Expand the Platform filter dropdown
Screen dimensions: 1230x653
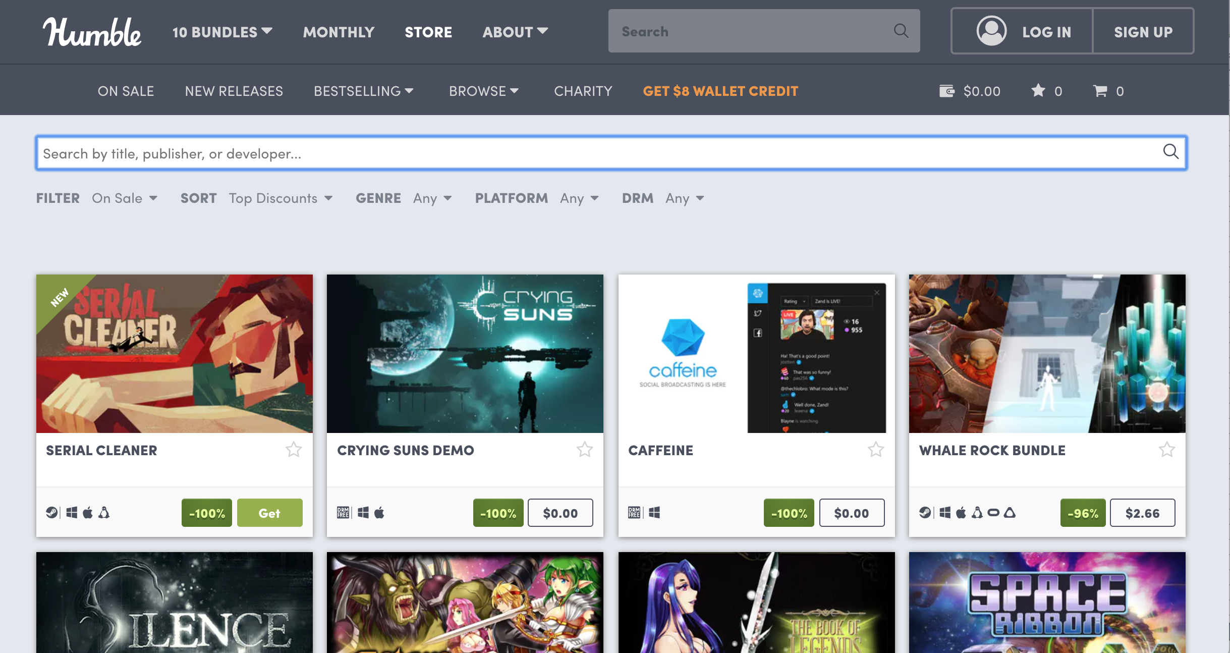pos(581,198)
